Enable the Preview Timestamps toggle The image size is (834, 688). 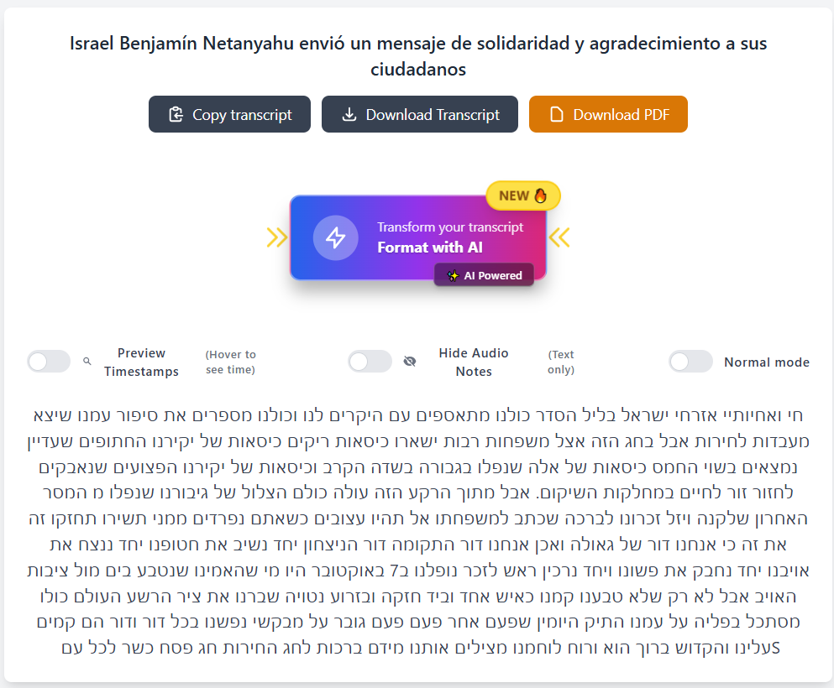click(x=49, y=362)
